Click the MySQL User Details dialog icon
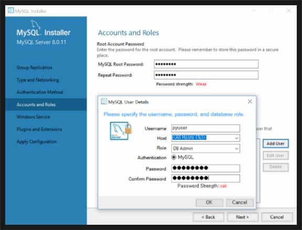Viewport: 302px width, 230px height. pos(104,102)
